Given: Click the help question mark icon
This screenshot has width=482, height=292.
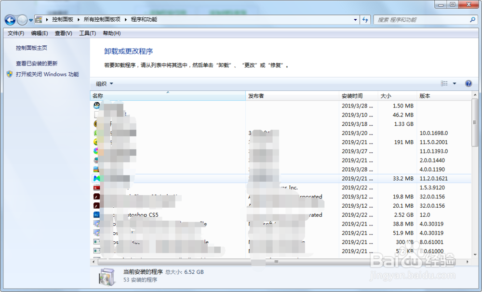Looking at the screenshot, I should click(468, 83).
